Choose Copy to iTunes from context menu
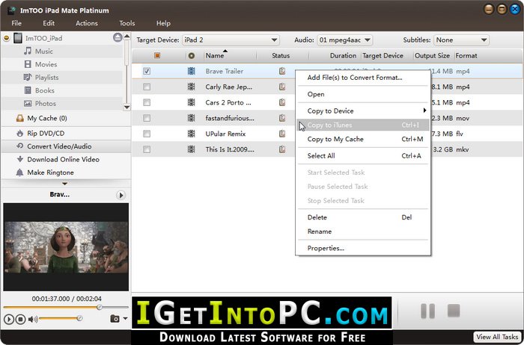Viewport: 524px width, 345px height. 363,125
